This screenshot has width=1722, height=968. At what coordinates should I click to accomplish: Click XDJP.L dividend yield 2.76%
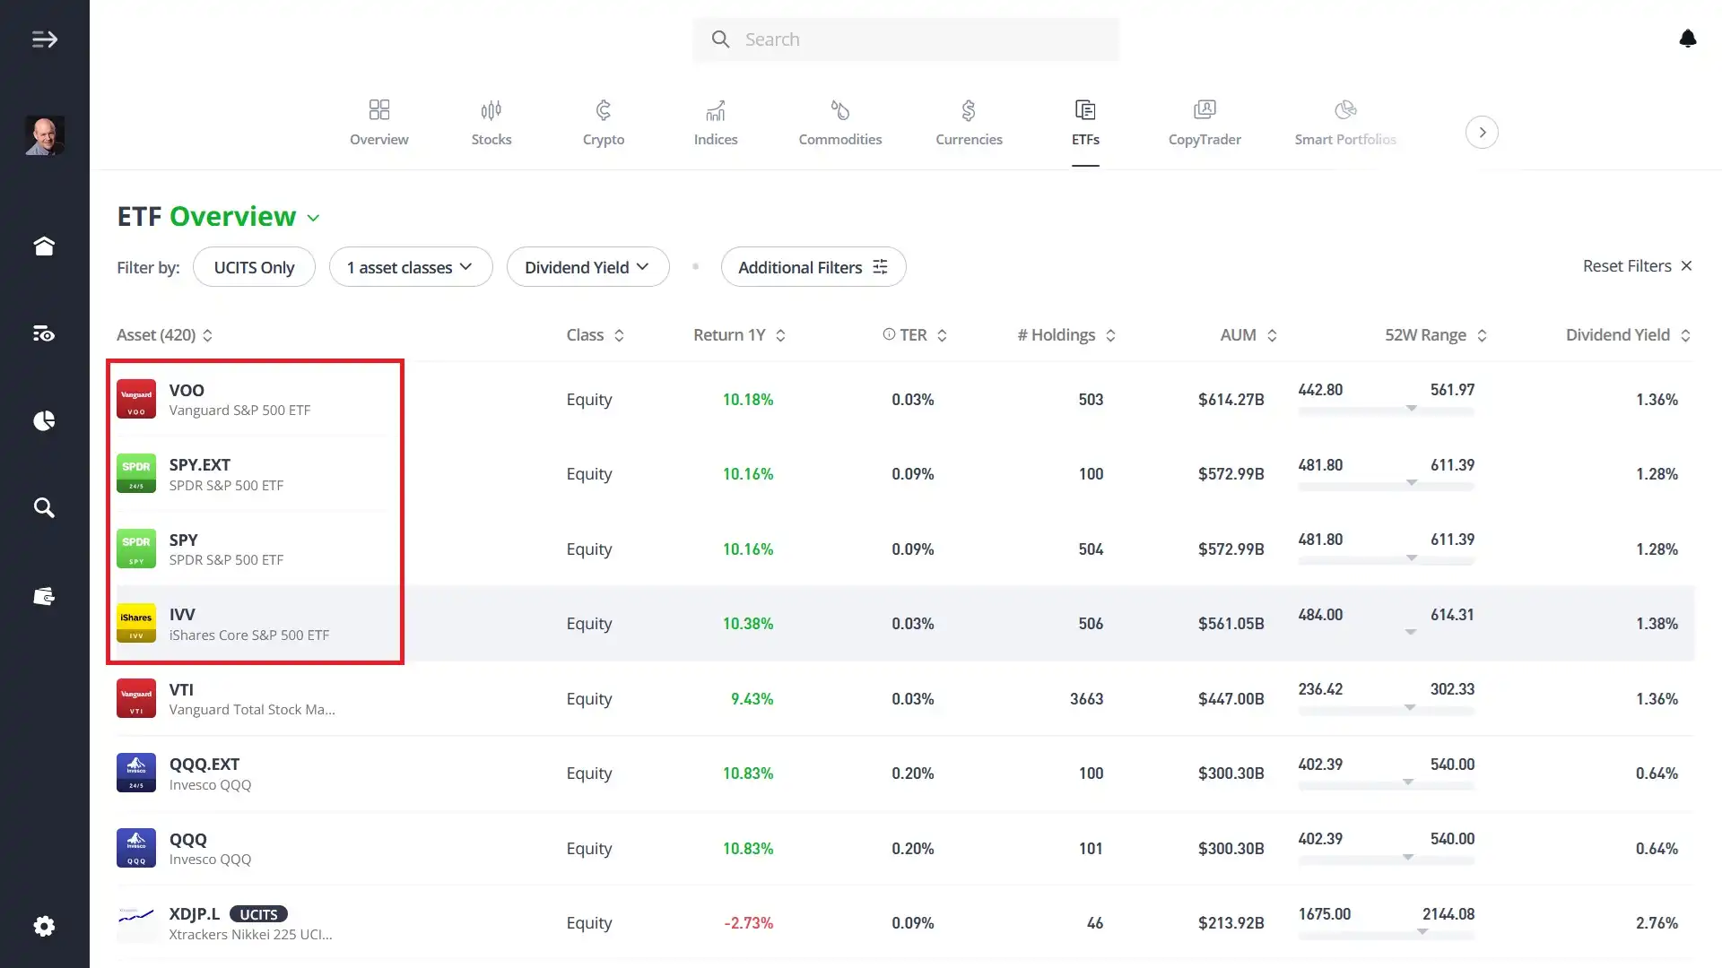click(1657, 922)
